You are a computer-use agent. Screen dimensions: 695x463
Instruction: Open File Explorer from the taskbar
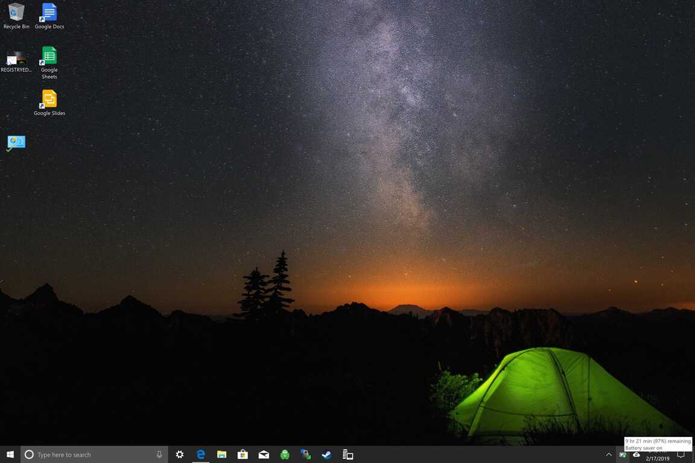pos(222,455)
